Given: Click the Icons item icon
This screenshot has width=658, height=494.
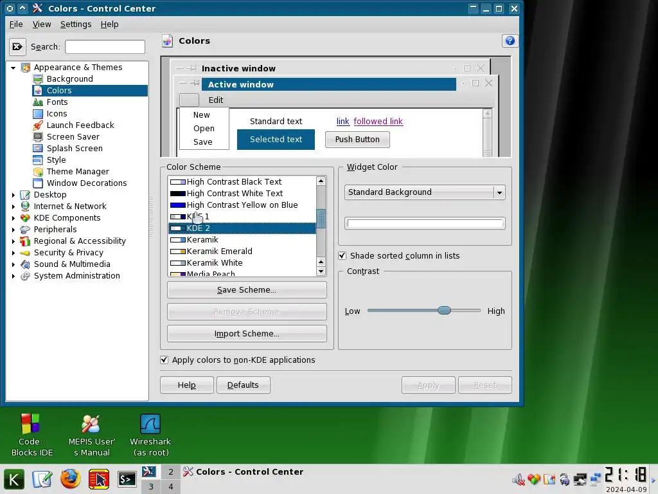Looking at the screenshot, I should tap(38, 114).
